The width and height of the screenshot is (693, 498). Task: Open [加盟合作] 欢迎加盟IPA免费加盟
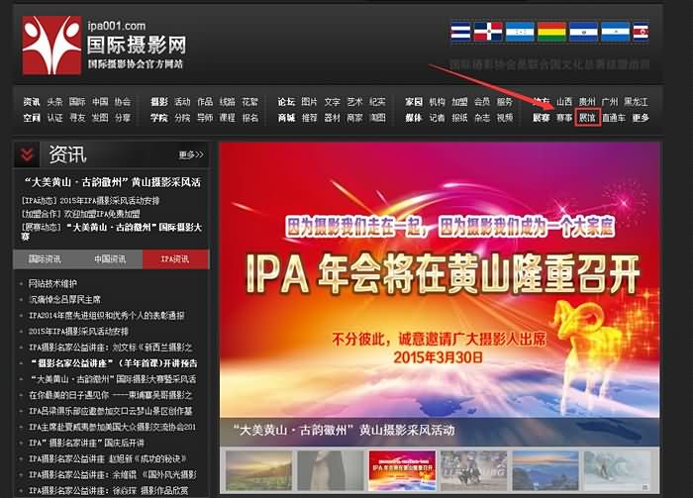point(81,214)
